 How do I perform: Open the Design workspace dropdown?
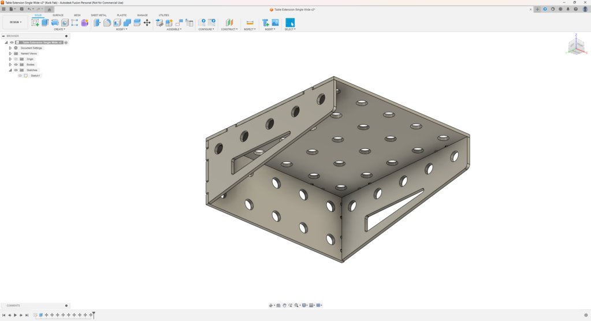click(16, 23)
